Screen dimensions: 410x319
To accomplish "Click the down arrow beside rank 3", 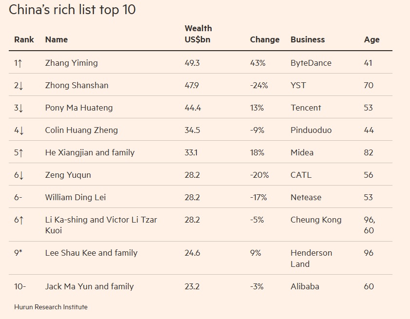I will [21, 108].
